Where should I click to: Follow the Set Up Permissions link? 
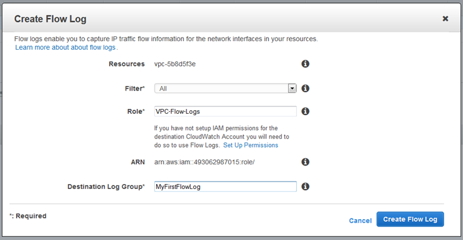coord(251,145)
